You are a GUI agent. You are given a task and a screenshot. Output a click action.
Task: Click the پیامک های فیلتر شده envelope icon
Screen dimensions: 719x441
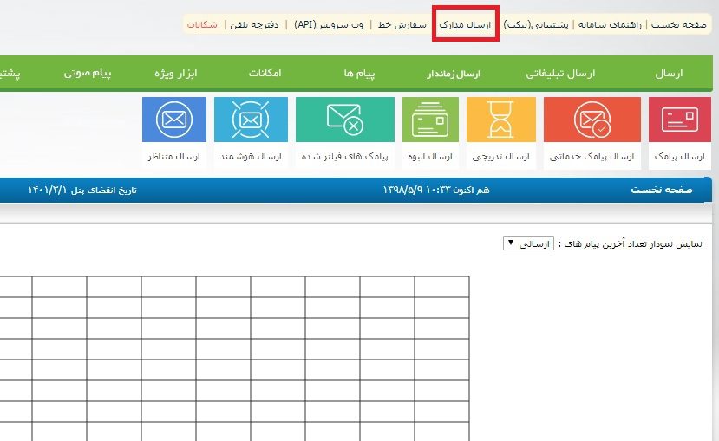click(x=345, y=120)
